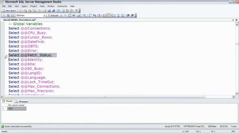
Task: Show the Registered Servers window
Action: [x=59, y=11]
